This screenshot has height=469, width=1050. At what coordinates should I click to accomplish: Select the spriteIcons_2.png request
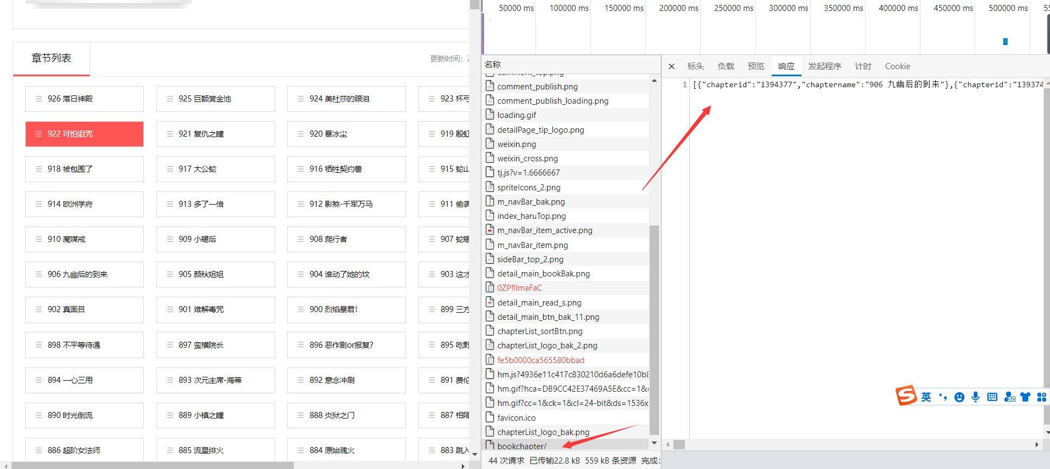[x=566, y=187]
